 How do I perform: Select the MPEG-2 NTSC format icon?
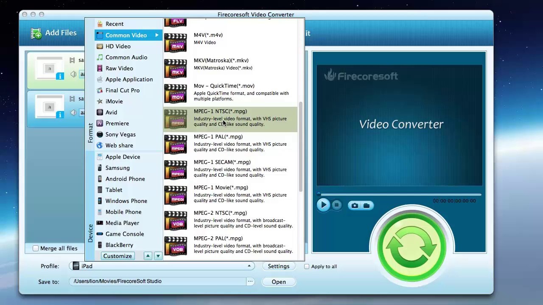176,221
